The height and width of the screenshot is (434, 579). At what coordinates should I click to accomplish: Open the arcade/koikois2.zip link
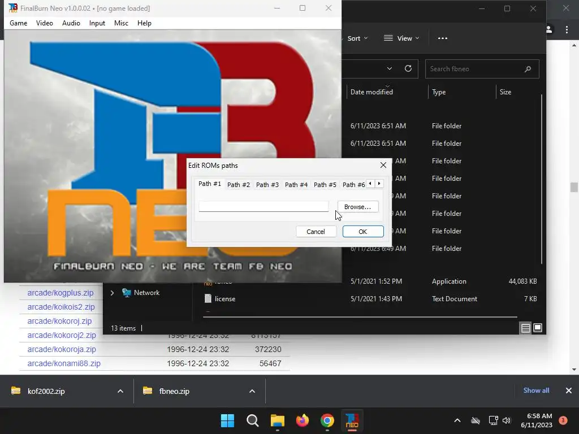pos(61,307)
